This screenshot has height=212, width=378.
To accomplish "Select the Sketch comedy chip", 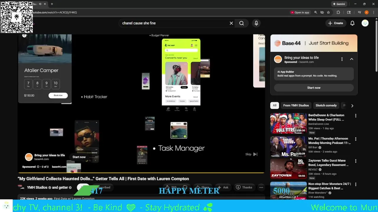I will pos(326,105).
